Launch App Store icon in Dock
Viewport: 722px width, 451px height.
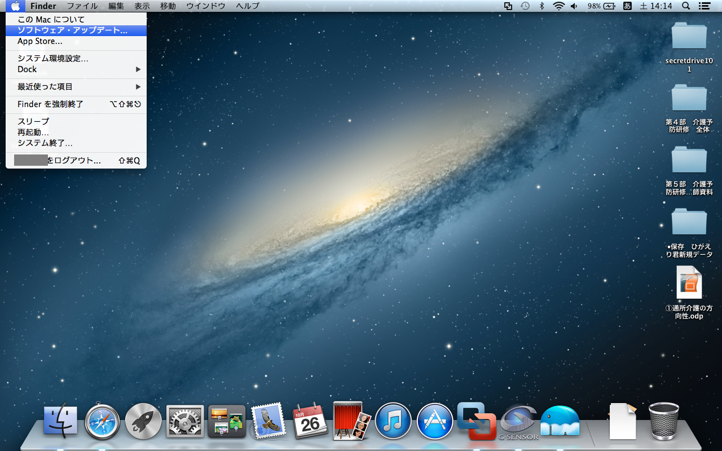435,421
